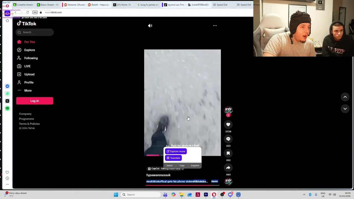Open Microsoft Teams from taskbar
Viewport: 354px width, 199px height.
[165, 195]
